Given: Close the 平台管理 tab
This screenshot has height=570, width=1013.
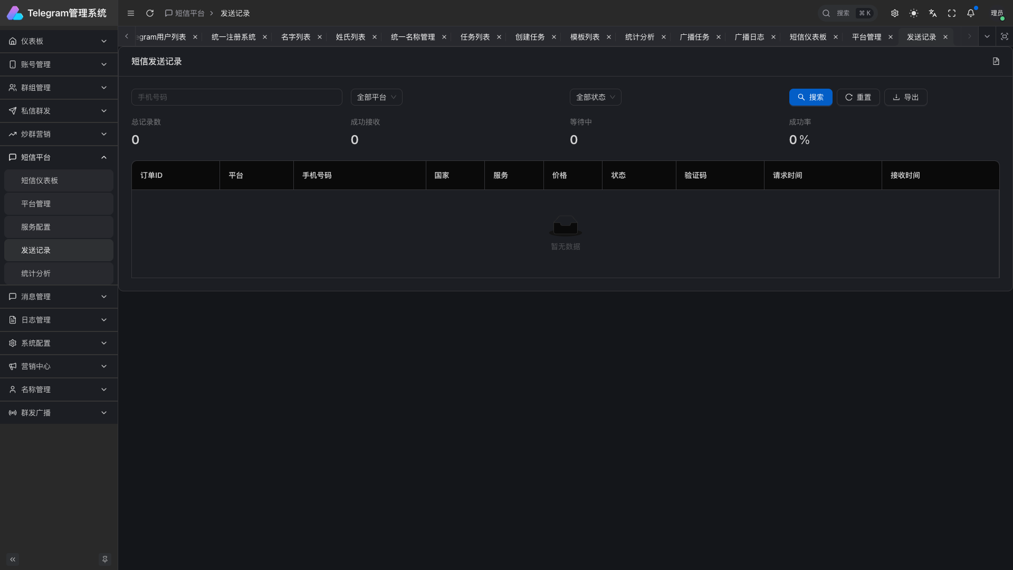Looking at the screenshot, I should [x=891, y=37].
